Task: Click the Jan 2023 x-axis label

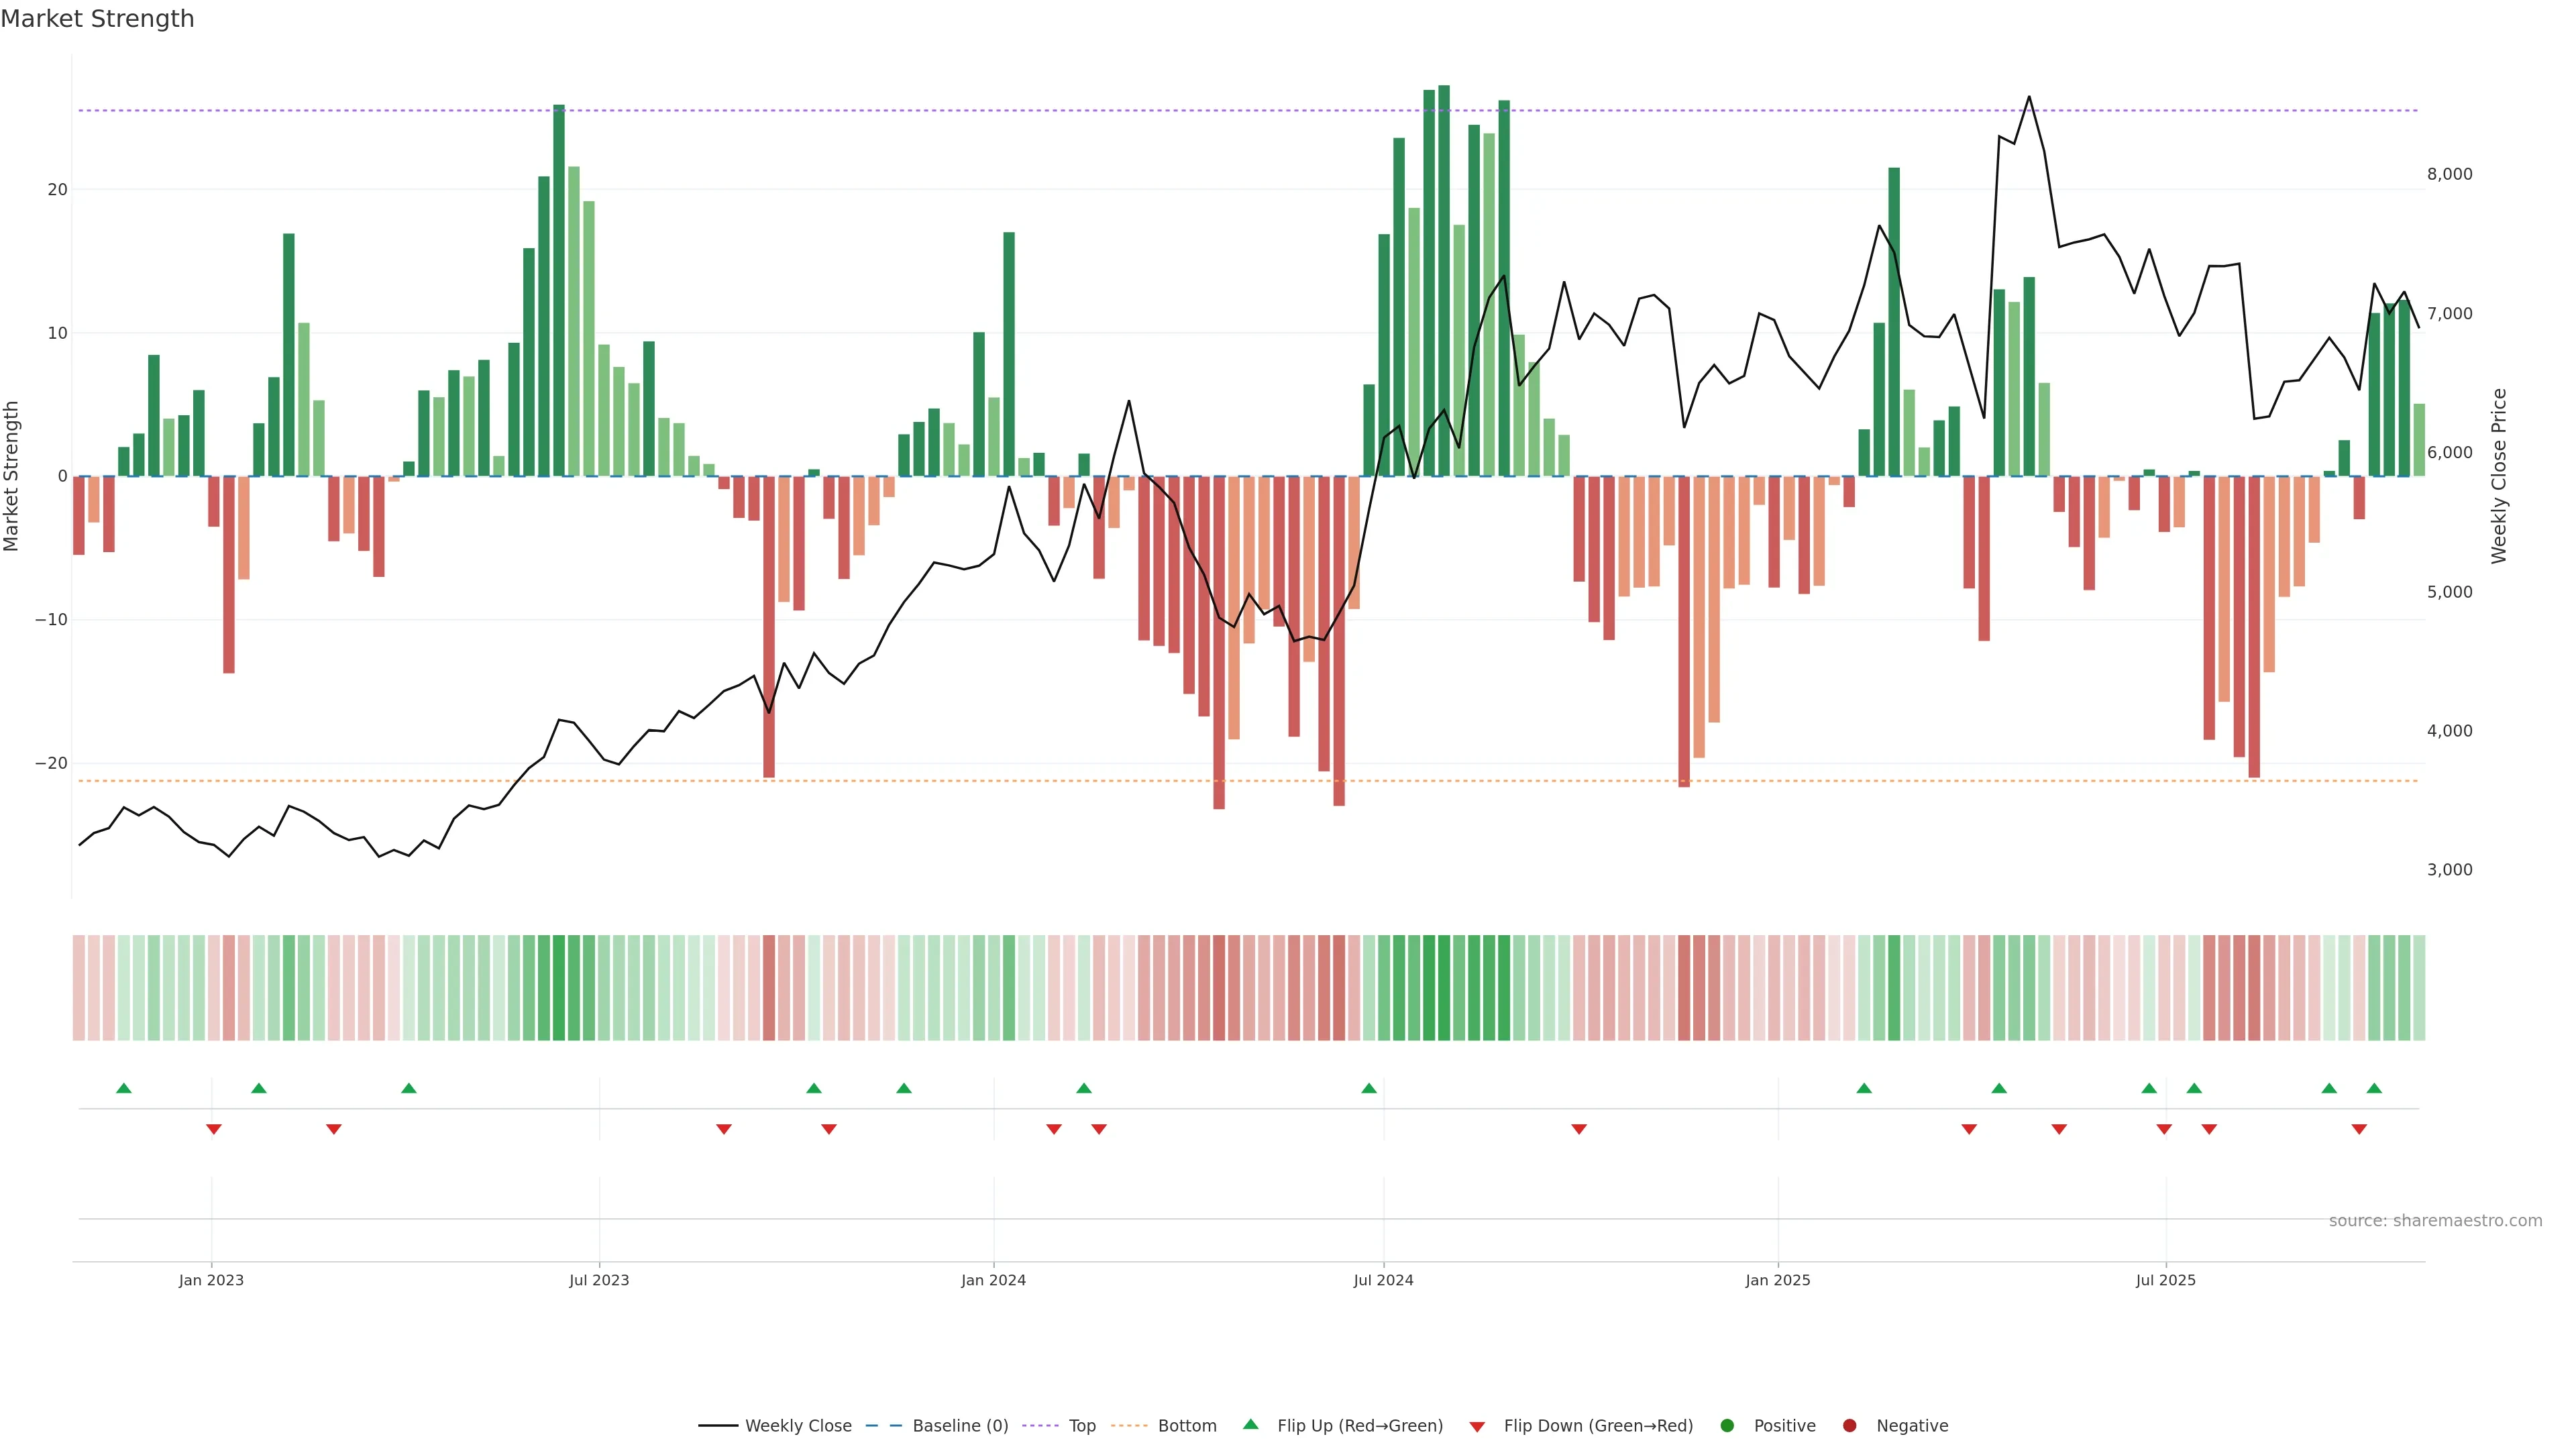Action: pyautogui.click(x=211, y=1280)
